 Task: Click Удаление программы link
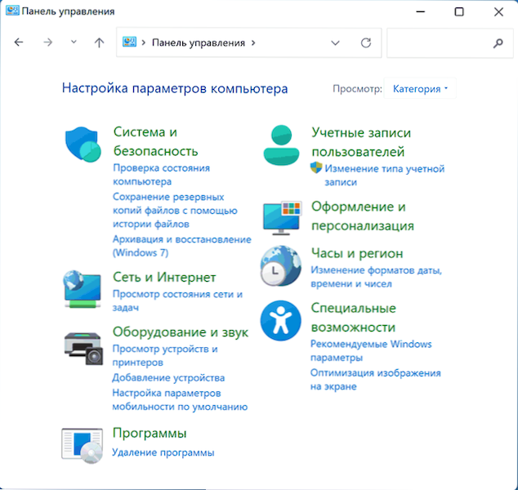[x=163, y=452]
